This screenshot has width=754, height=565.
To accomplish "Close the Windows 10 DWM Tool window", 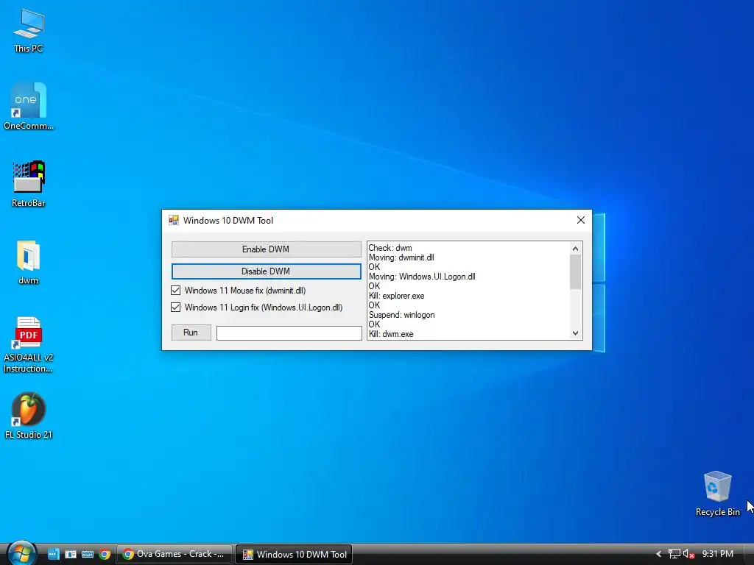I will pos(581,220).
